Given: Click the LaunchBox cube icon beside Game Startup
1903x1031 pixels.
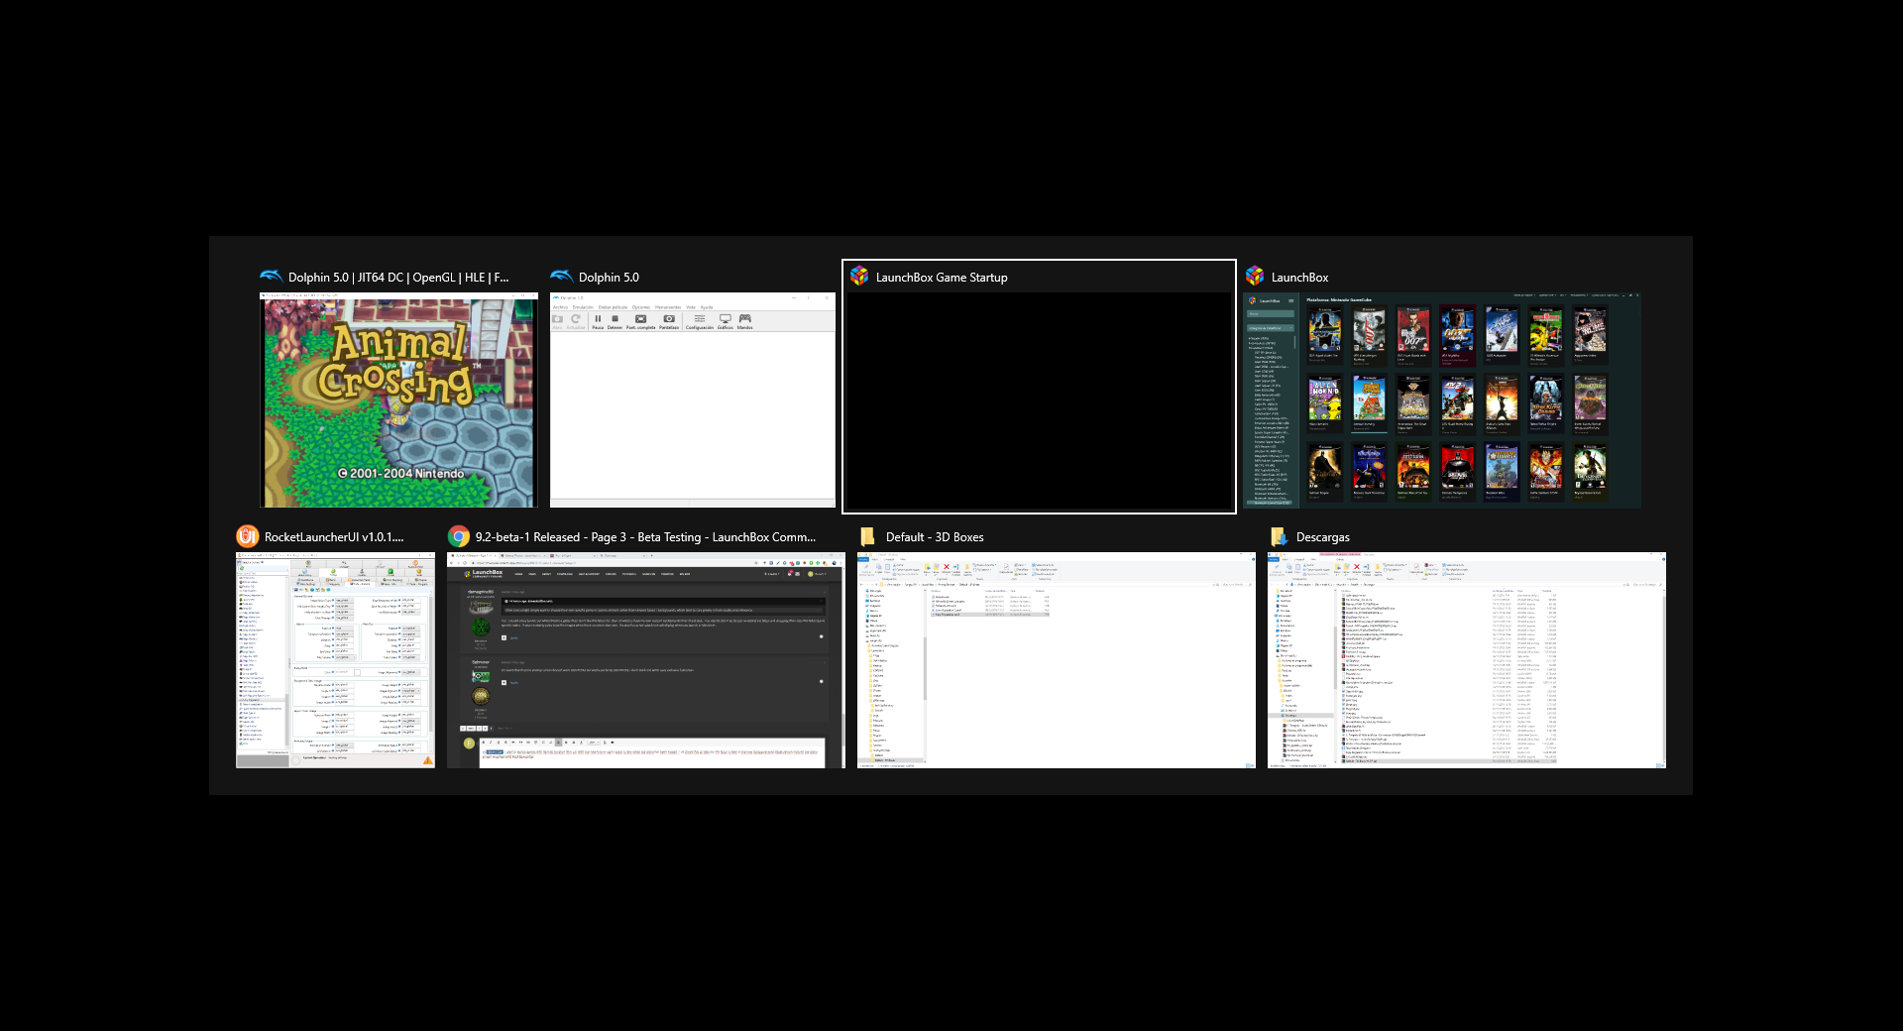Looking at the screenshot, I should tap(859, 277).
